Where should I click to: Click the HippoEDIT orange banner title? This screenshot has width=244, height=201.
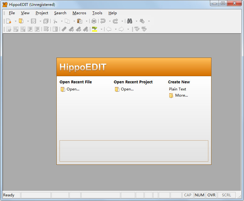(x=83, y=67)
